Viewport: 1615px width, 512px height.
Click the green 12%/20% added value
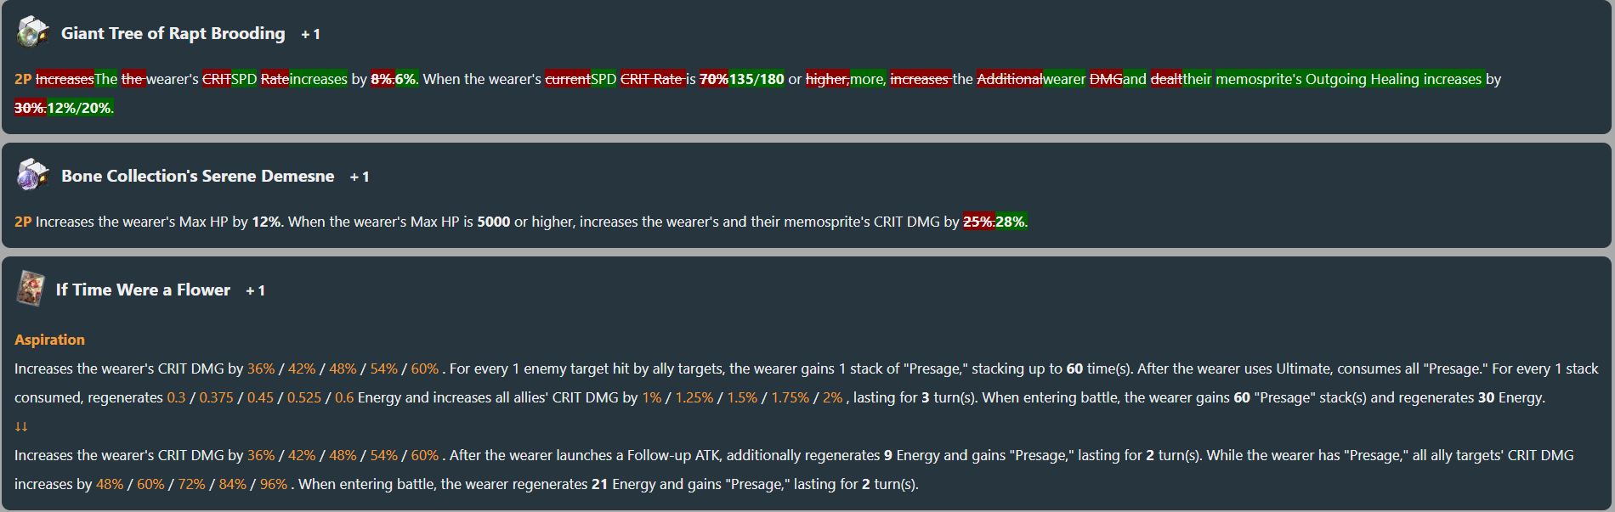coord(80,108)
